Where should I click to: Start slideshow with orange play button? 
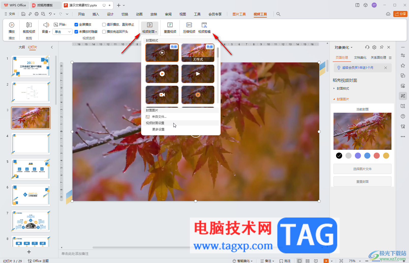[x=326, y=261]
